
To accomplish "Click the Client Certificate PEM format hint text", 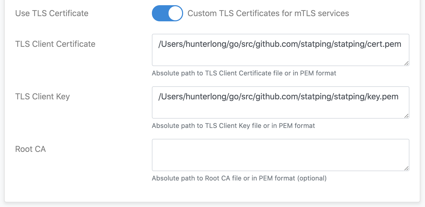I will click(x=244, y=73).
